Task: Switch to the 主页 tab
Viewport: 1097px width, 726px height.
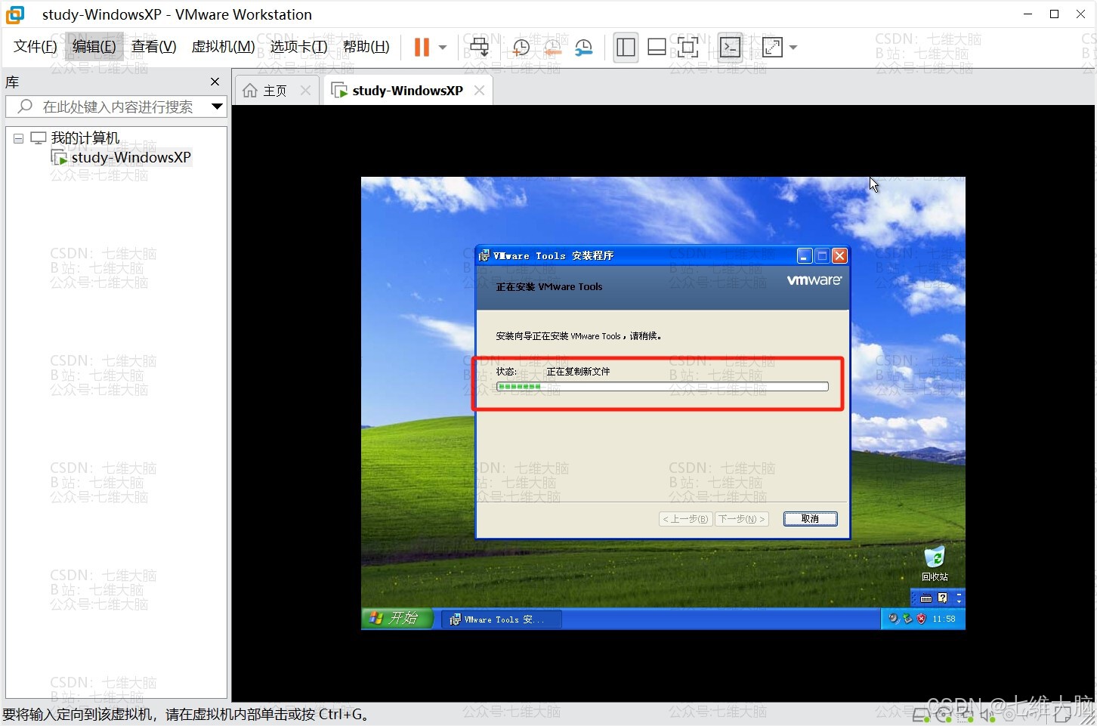Action: [275, 91]
